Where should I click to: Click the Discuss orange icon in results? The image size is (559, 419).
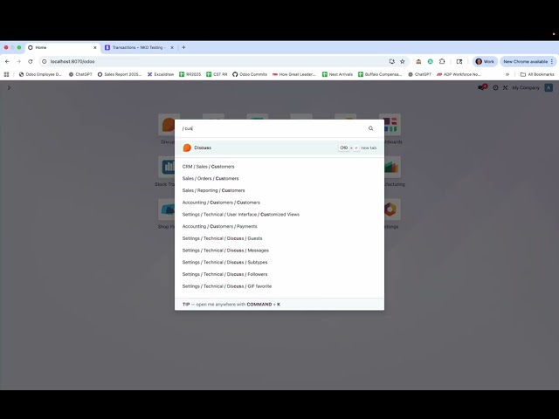[187, 148]
